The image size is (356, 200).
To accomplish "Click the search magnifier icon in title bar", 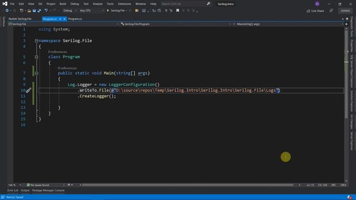I will click(209, 4).
